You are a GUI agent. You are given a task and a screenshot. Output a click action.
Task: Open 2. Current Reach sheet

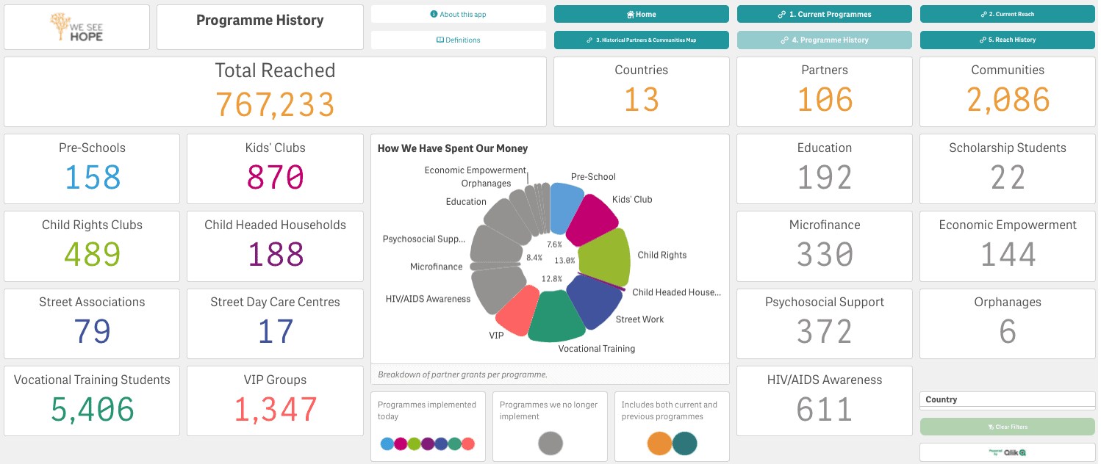(1007, 14)
